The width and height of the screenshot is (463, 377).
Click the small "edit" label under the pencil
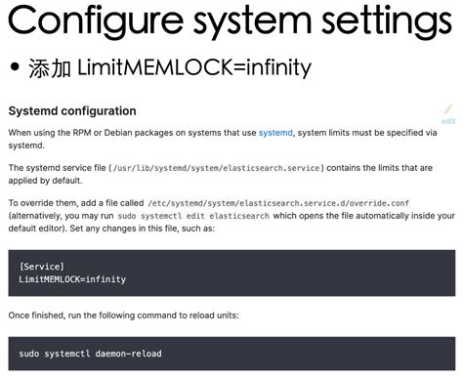pos(448,121)
